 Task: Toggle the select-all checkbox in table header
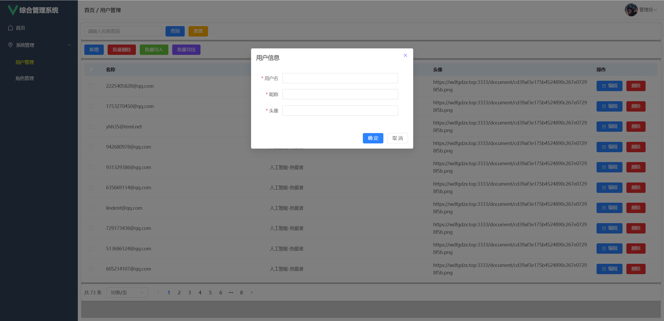(91, 69)
